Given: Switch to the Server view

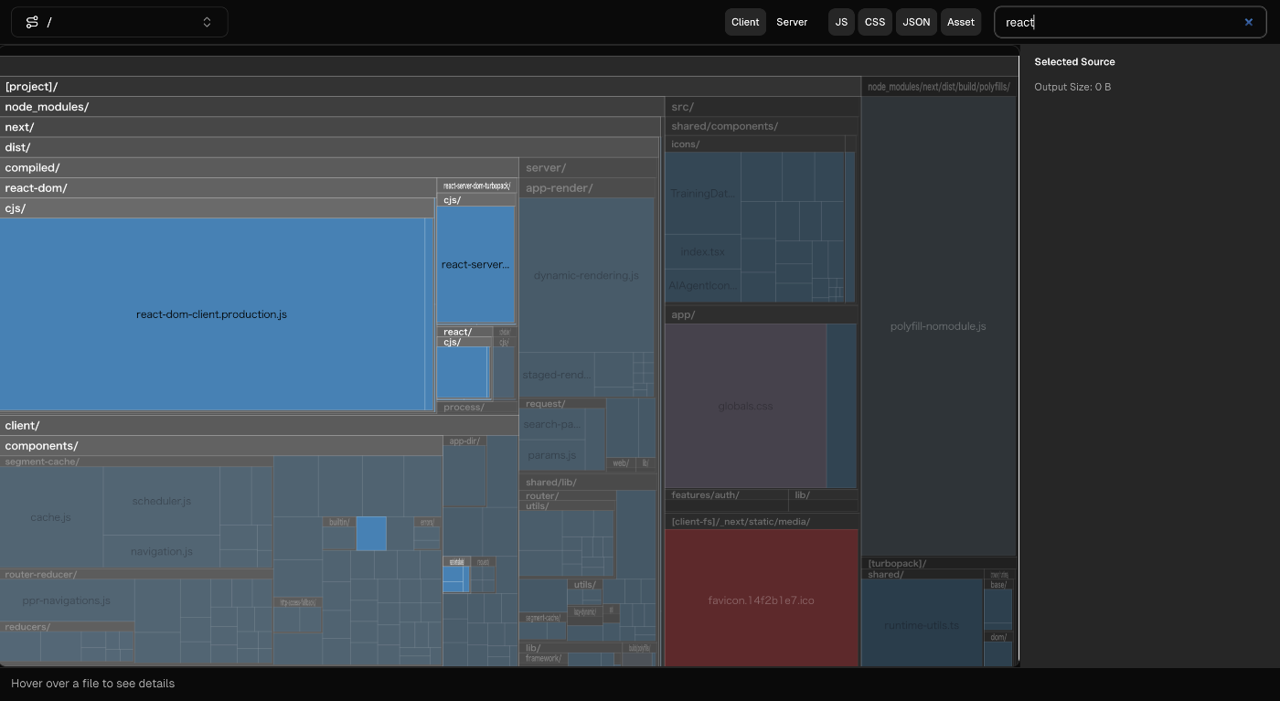Looking at the screenshot, I should tap(792, 22).
